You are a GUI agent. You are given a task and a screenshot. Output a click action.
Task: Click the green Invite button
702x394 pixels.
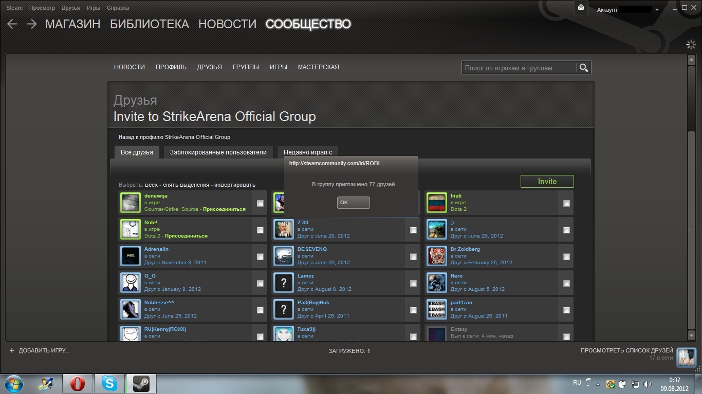[x=547, y=181]
